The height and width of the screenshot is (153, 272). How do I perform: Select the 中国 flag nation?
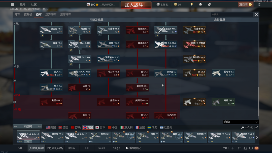pos(113,127)
